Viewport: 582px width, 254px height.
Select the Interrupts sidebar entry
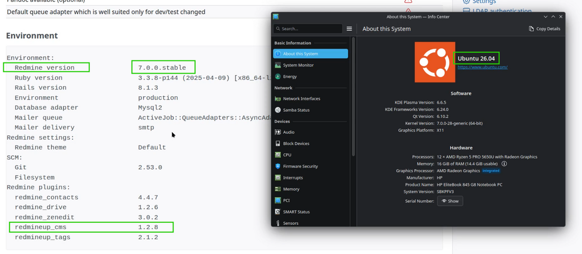[311, 177]
